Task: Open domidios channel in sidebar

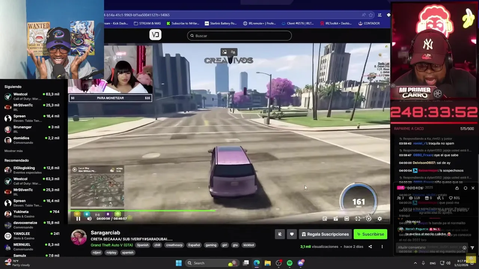Action: coord(32,140)
